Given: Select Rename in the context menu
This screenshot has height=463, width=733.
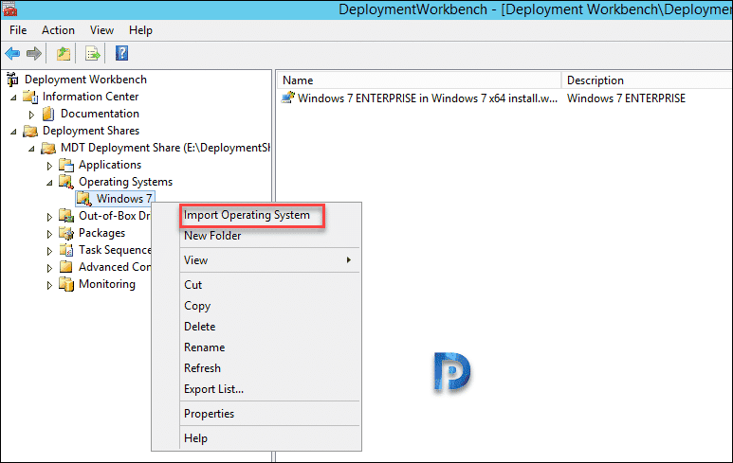Looking at the screenshot, I should (269, 347).
